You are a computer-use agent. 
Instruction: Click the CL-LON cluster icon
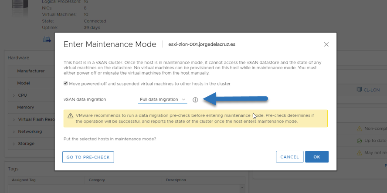click(x=359, y=90)
